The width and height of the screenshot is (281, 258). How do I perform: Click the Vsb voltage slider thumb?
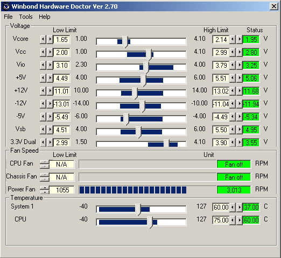pyautogui.click(x=138, y=132)
